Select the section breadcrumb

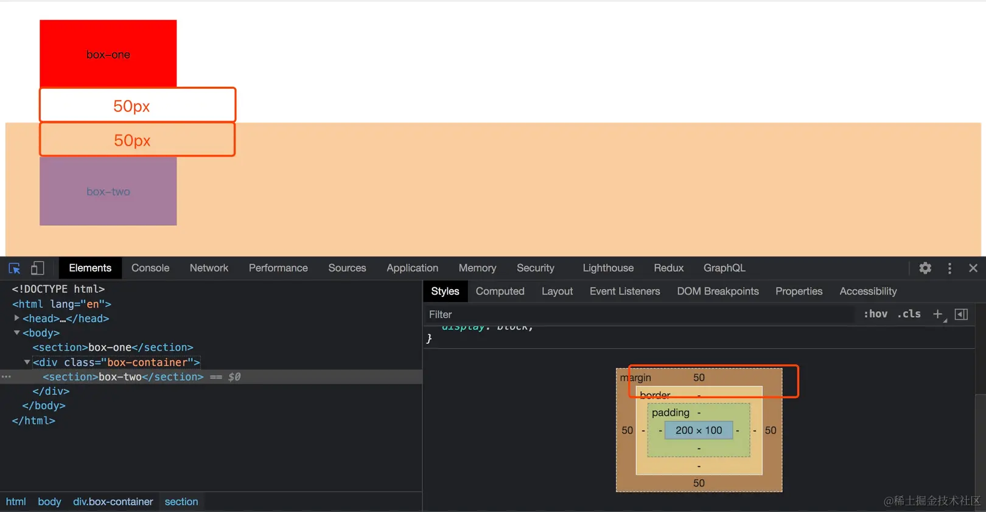coord(181,502)
